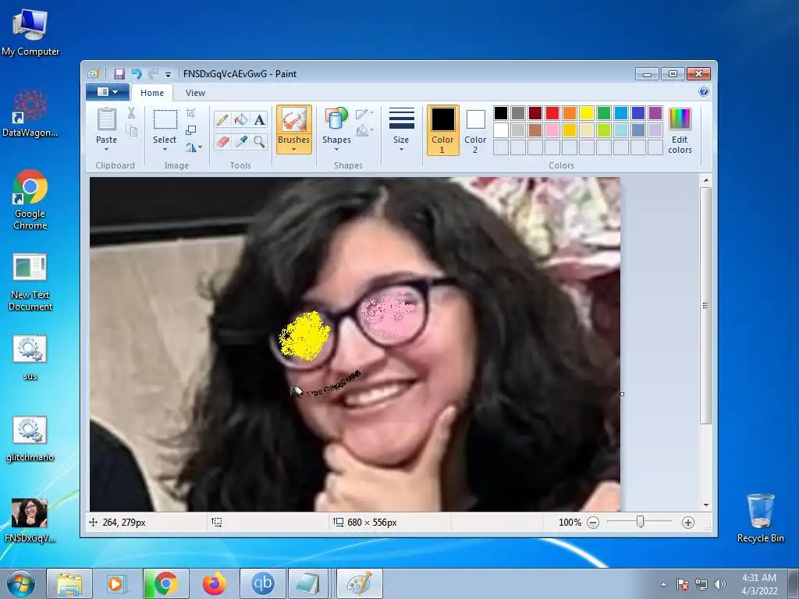Select My Computer desktop icon
The height and width of the screenshot is (599, 799).
(x=30, y=33)
